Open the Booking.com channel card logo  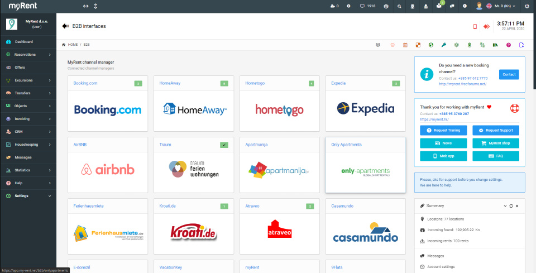pyautogui.click(x=108, y=109)
